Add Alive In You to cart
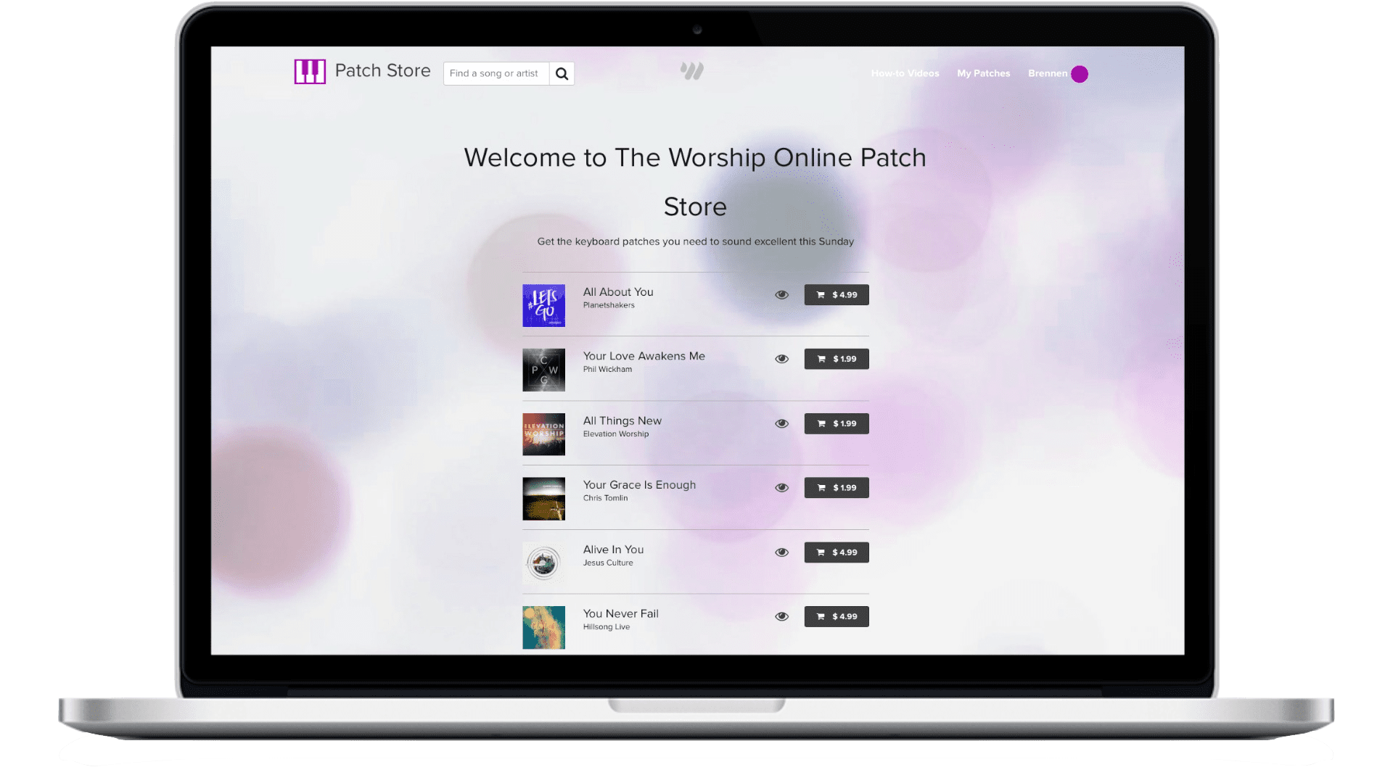The width and height of the screenshot is (1393, 783). point(837,552)
